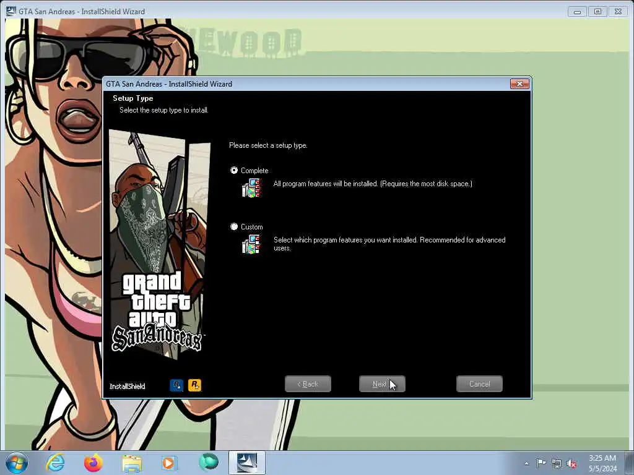This screenshot has height=475, width=634.
Task: Click the InstallShield label at dialog bottom
Action: [x=128, y=386]
